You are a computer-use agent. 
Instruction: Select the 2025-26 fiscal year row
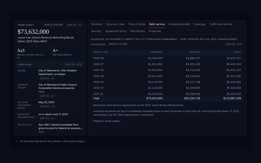tap(167, 58)
